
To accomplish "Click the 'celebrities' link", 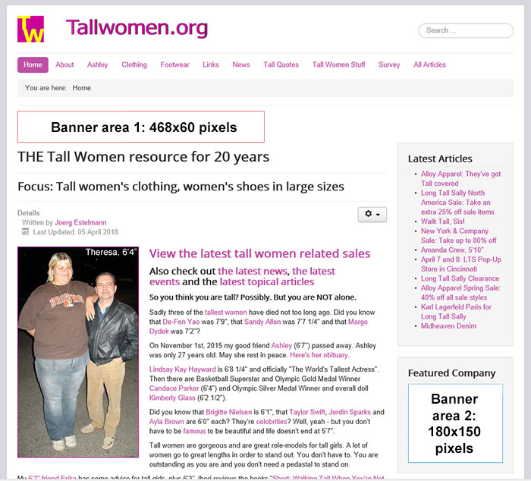I will 272,421.
